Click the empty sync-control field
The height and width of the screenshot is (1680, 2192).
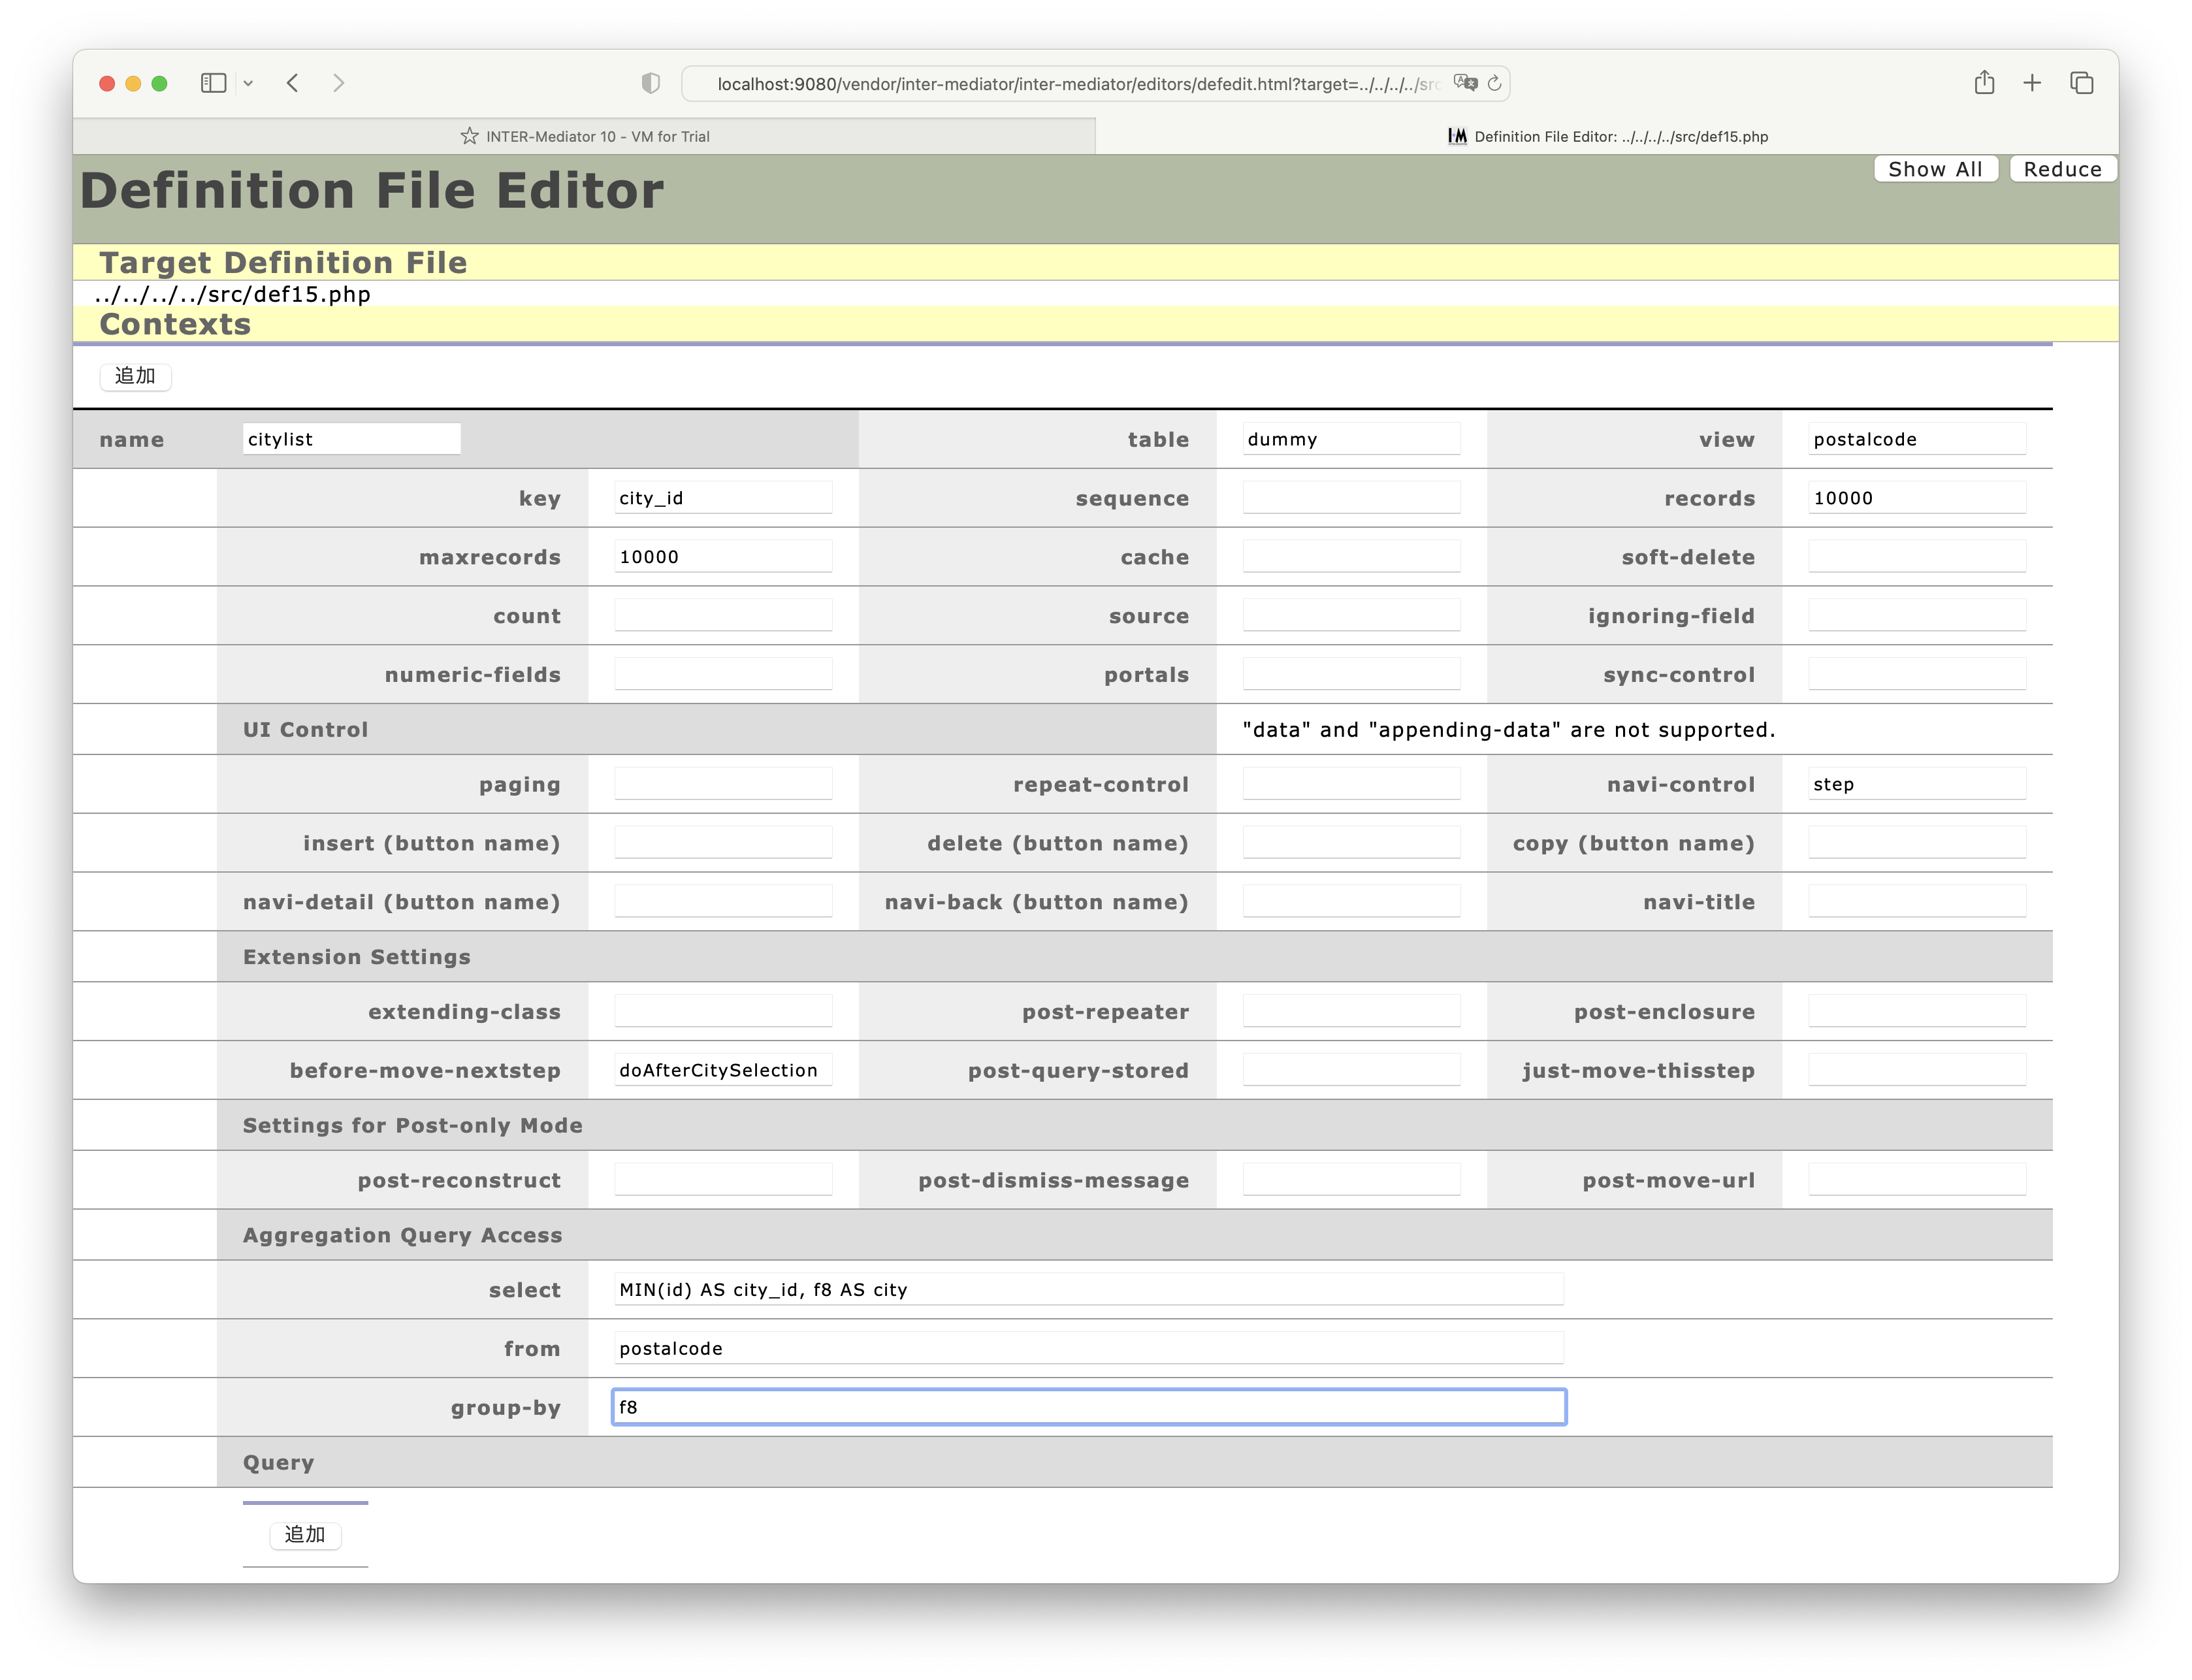(x=1917, y=675)
